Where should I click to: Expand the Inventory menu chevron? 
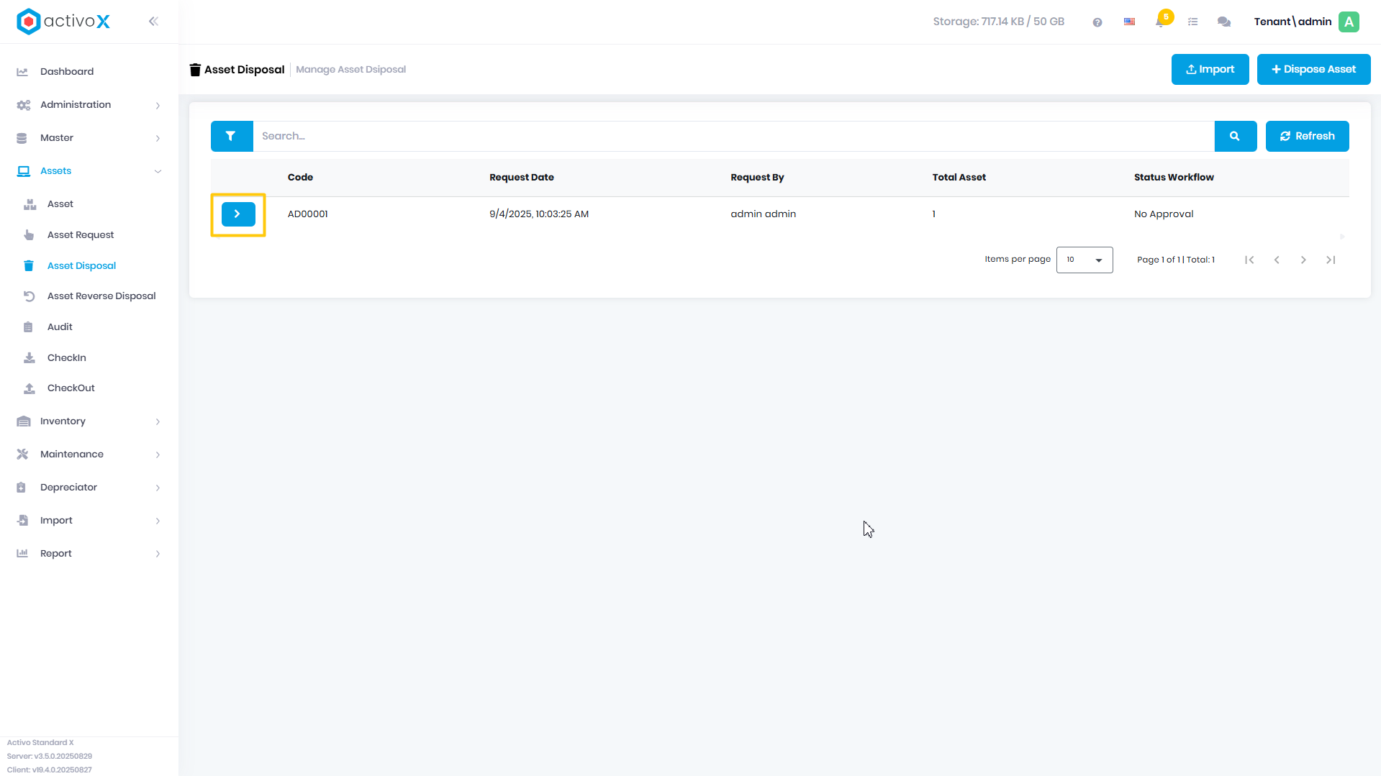pos(158,422)
